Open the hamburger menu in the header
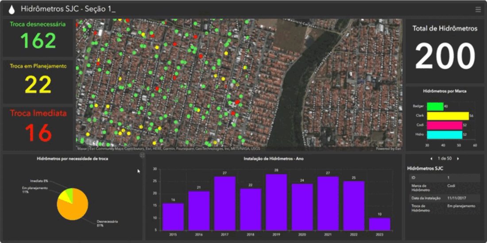This screenshot has width=487, height=243. coord(478,9)
